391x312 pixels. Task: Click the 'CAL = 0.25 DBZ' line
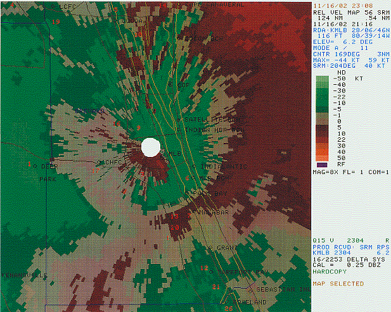347,265
